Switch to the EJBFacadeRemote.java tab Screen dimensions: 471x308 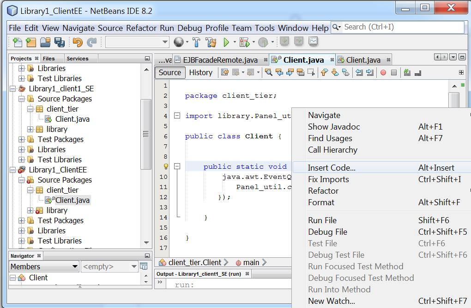coord(220,60)
